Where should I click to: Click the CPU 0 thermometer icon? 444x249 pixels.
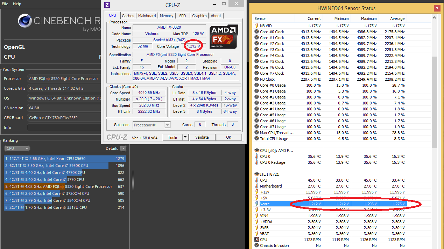[257, 156]
